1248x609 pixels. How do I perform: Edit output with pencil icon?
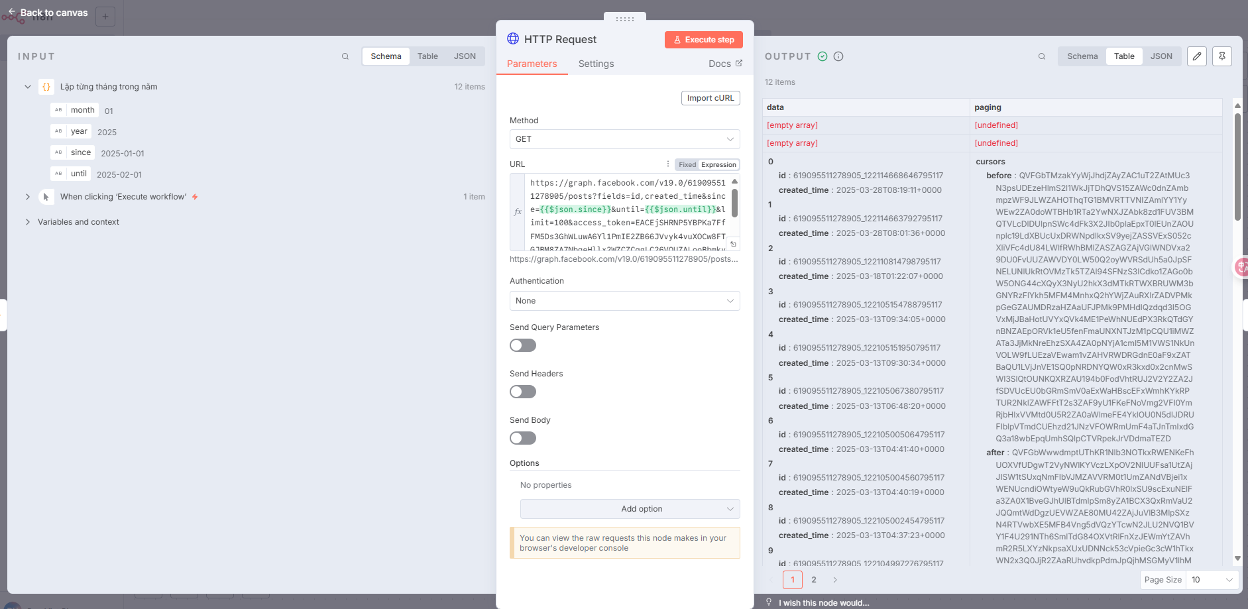coord(1197,56)
